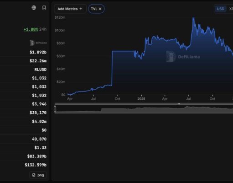Click the $0 value in the stats list
The width and height of the screenshot is (233, 183).
pyautogui.click(x=44, y=130)
